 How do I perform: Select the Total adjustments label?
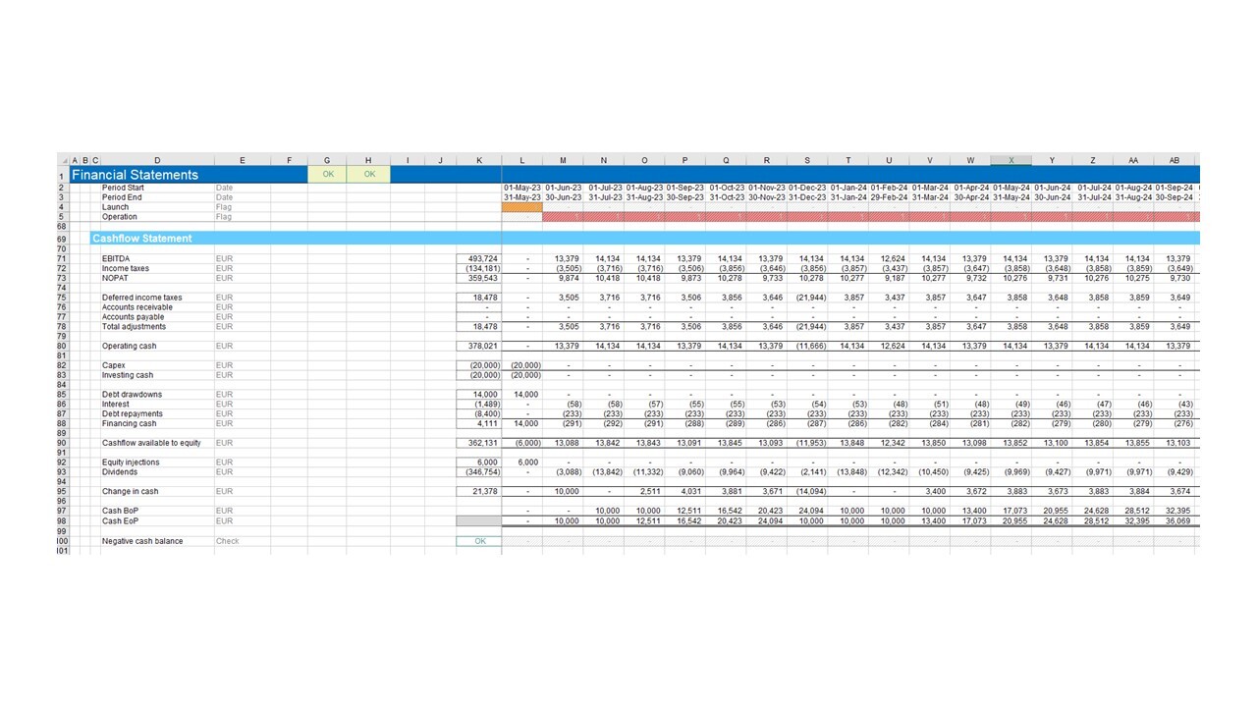tap(135, 327)
